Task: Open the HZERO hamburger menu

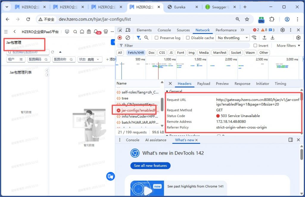Action: pyautogui.click(x=6, y=31)
